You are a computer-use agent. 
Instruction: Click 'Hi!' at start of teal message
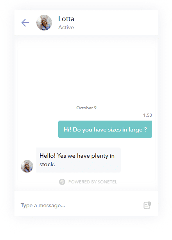tap(67, 130)
